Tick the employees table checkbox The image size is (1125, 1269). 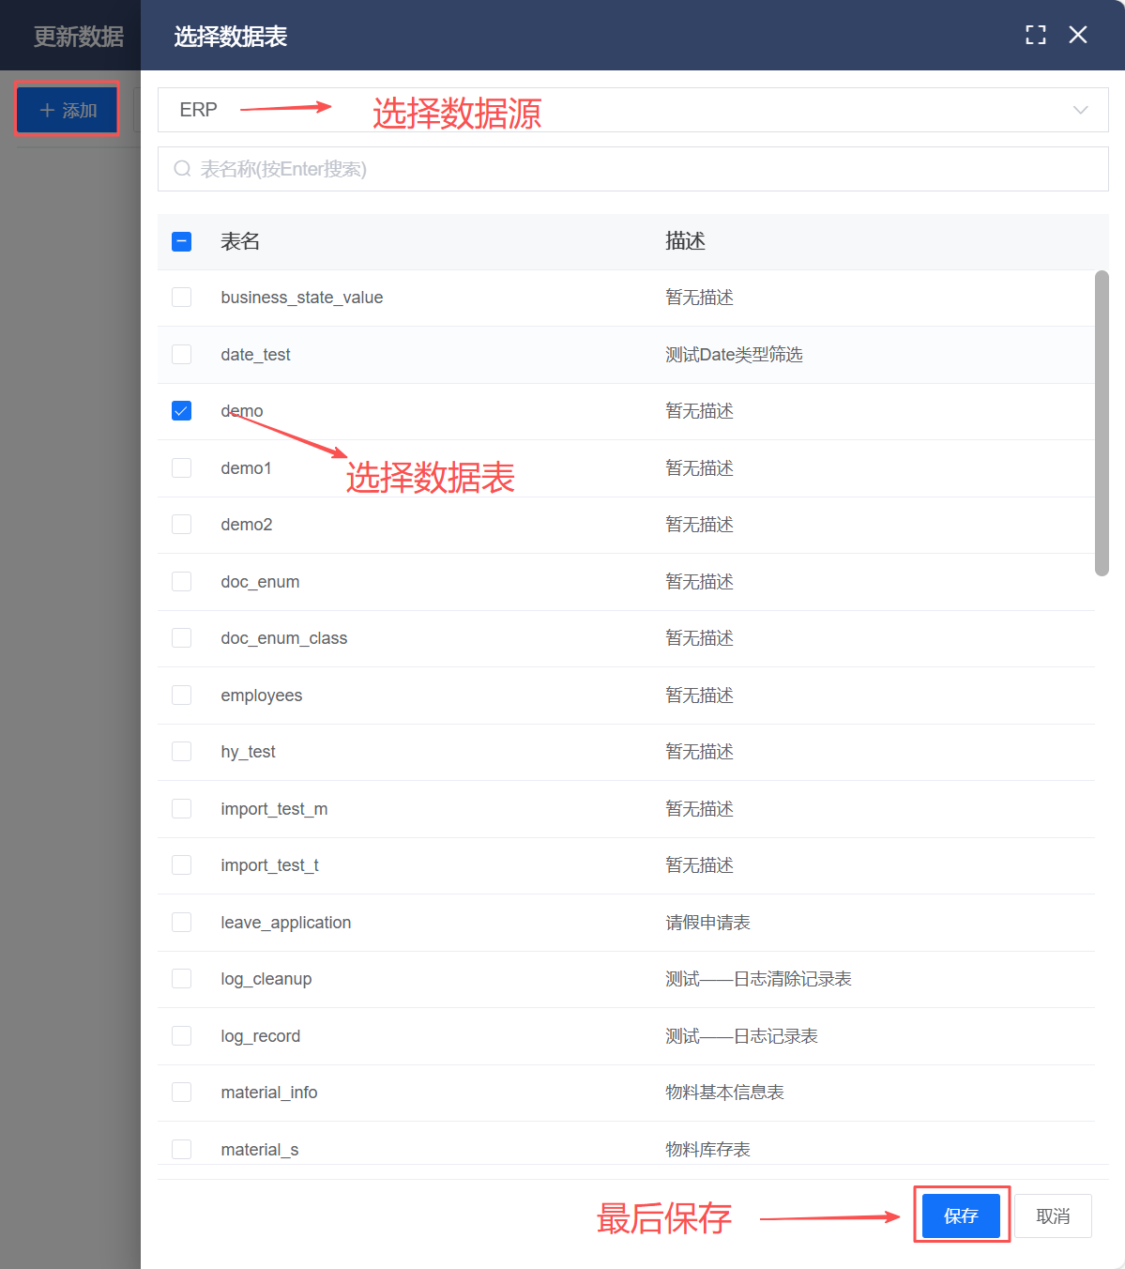pos(182,695)
